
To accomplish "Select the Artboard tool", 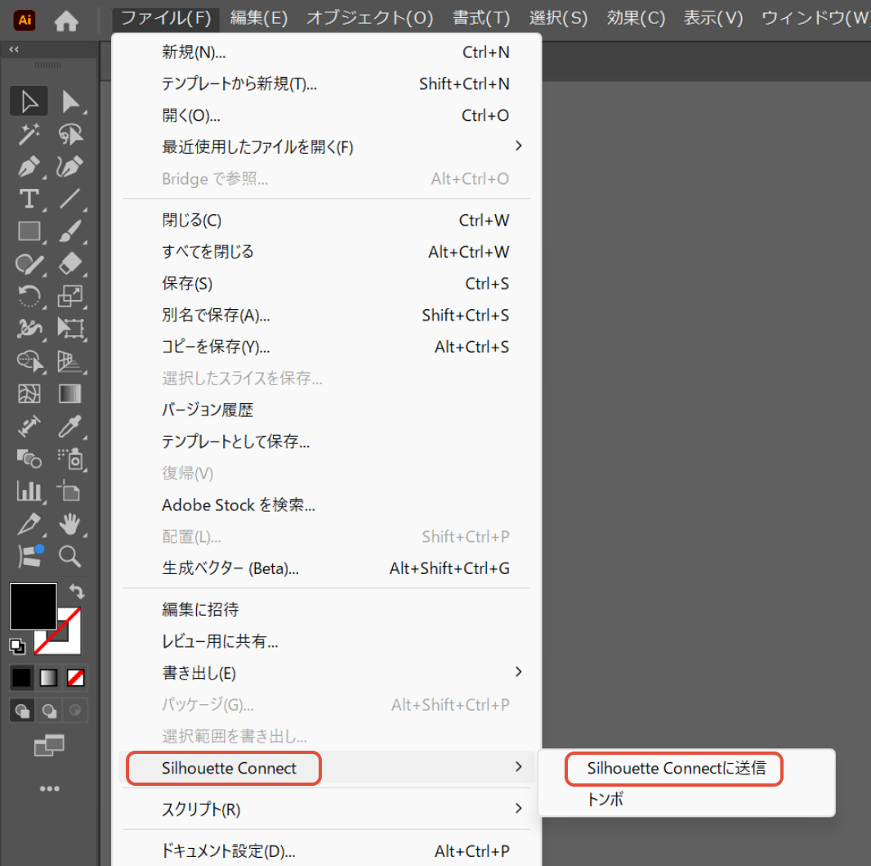I will [70, 491].
